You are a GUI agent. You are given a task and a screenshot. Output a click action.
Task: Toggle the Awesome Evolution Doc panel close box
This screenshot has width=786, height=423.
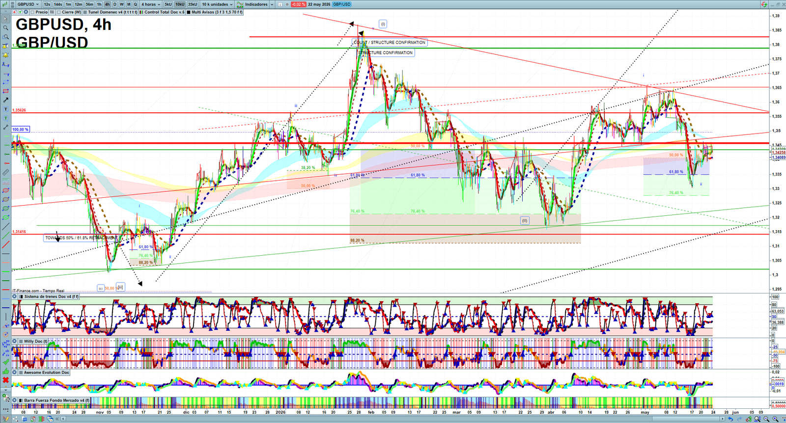coord(14,372)
